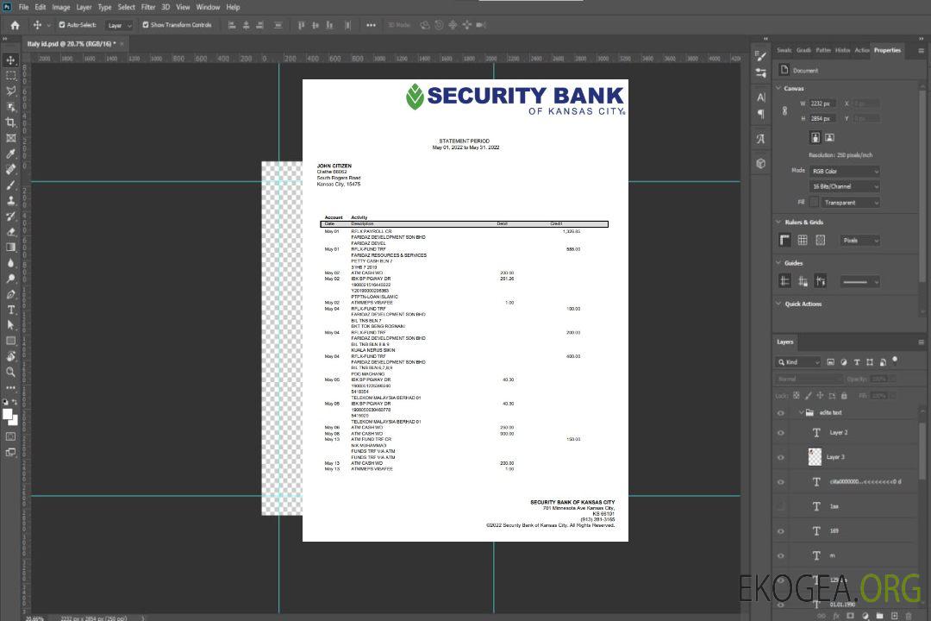Select the Dodge tool
Screen dimensions: 931x621
click(x=10, y=278)
